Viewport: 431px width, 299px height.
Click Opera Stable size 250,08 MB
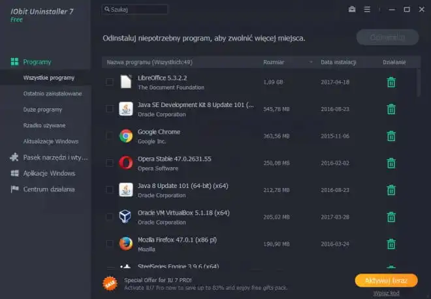click(276, 163)
